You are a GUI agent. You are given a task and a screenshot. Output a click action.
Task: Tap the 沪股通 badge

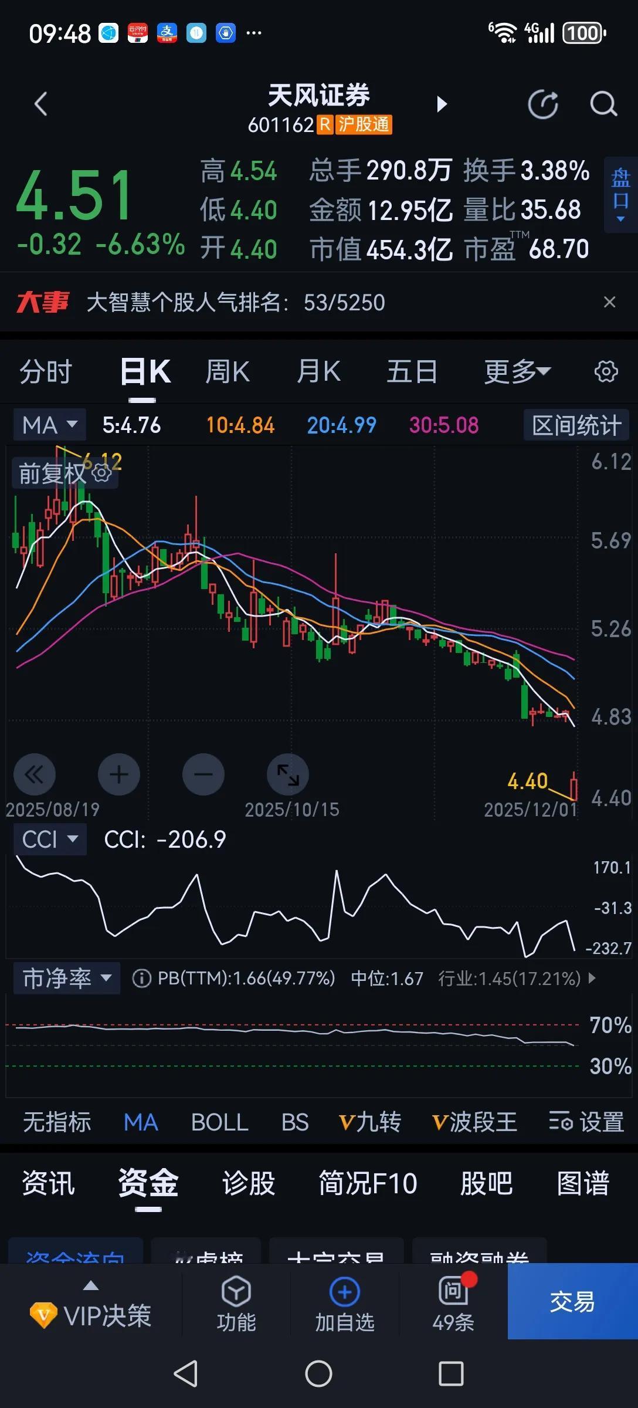[364, 124]
